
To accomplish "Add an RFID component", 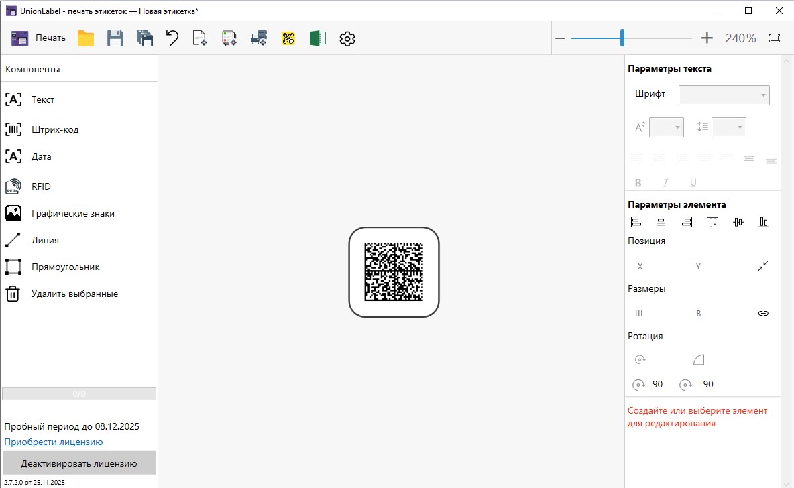I will pyautogui.click(x=40, y=186).
